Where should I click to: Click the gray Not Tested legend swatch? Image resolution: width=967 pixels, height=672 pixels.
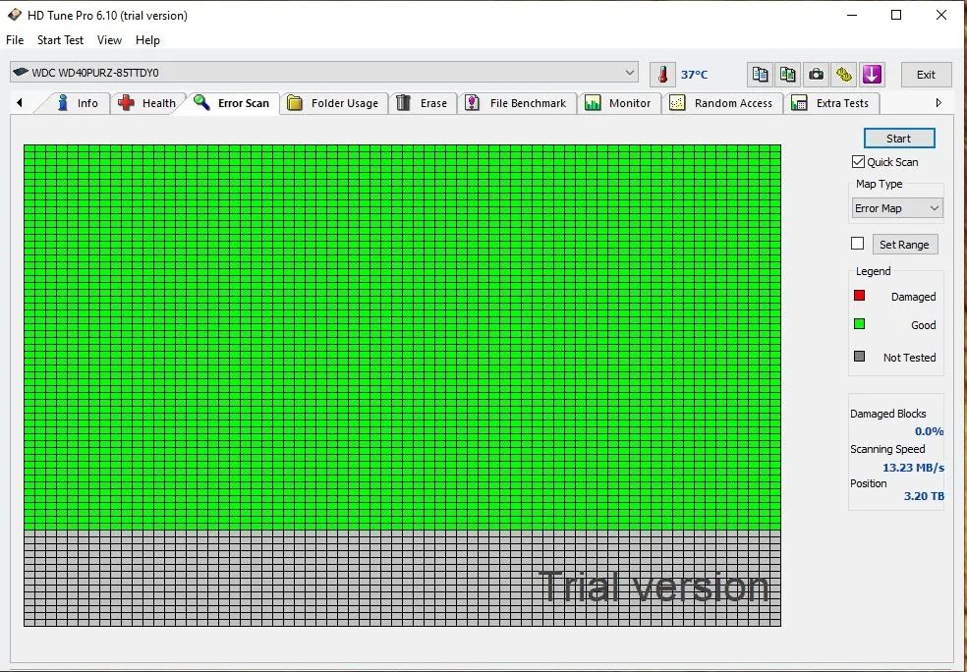859,356
